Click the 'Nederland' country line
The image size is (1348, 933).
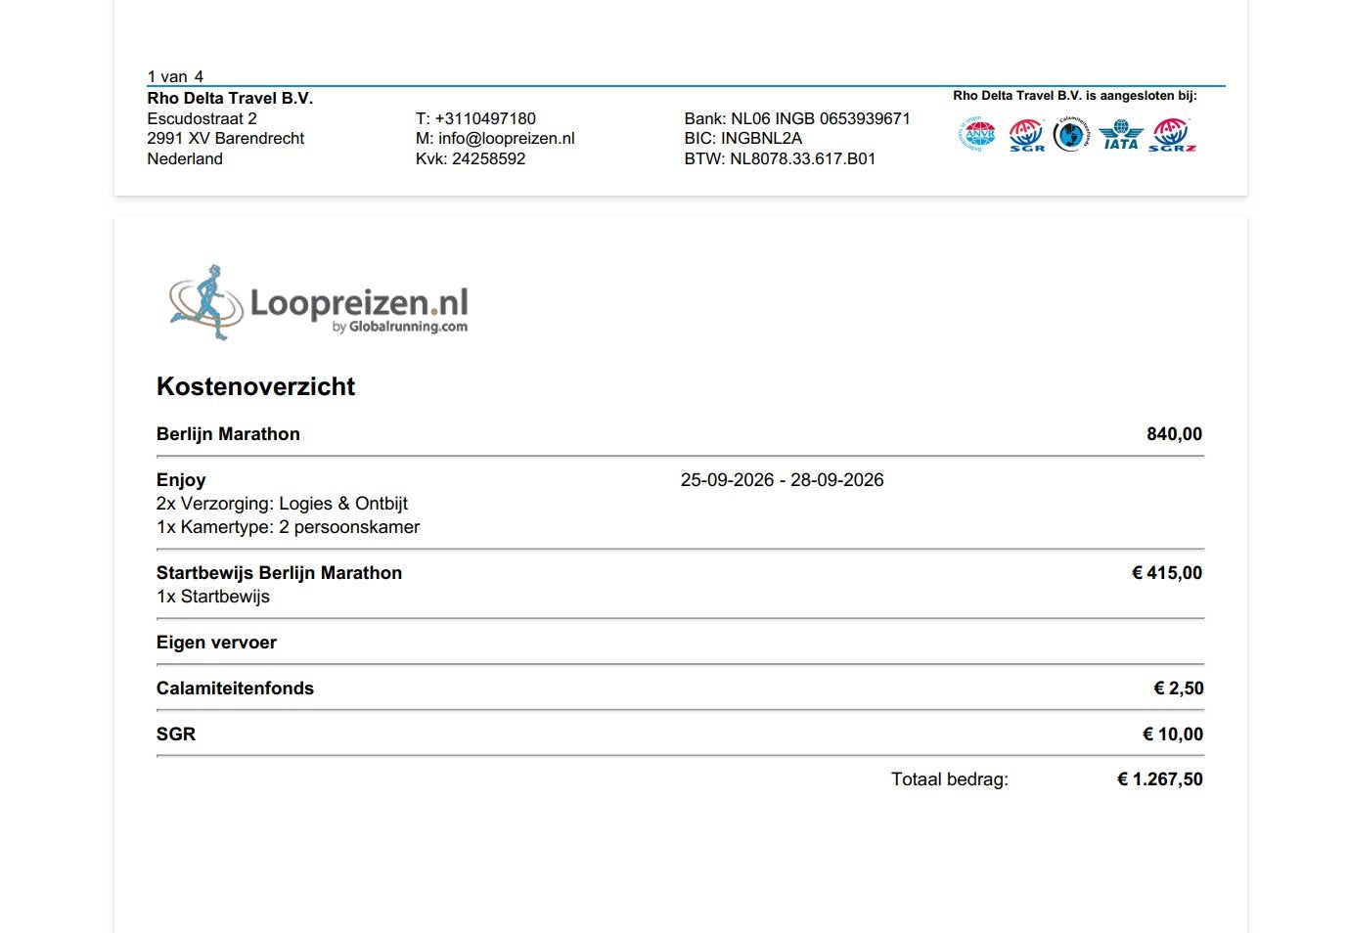(x=185, y=158)
